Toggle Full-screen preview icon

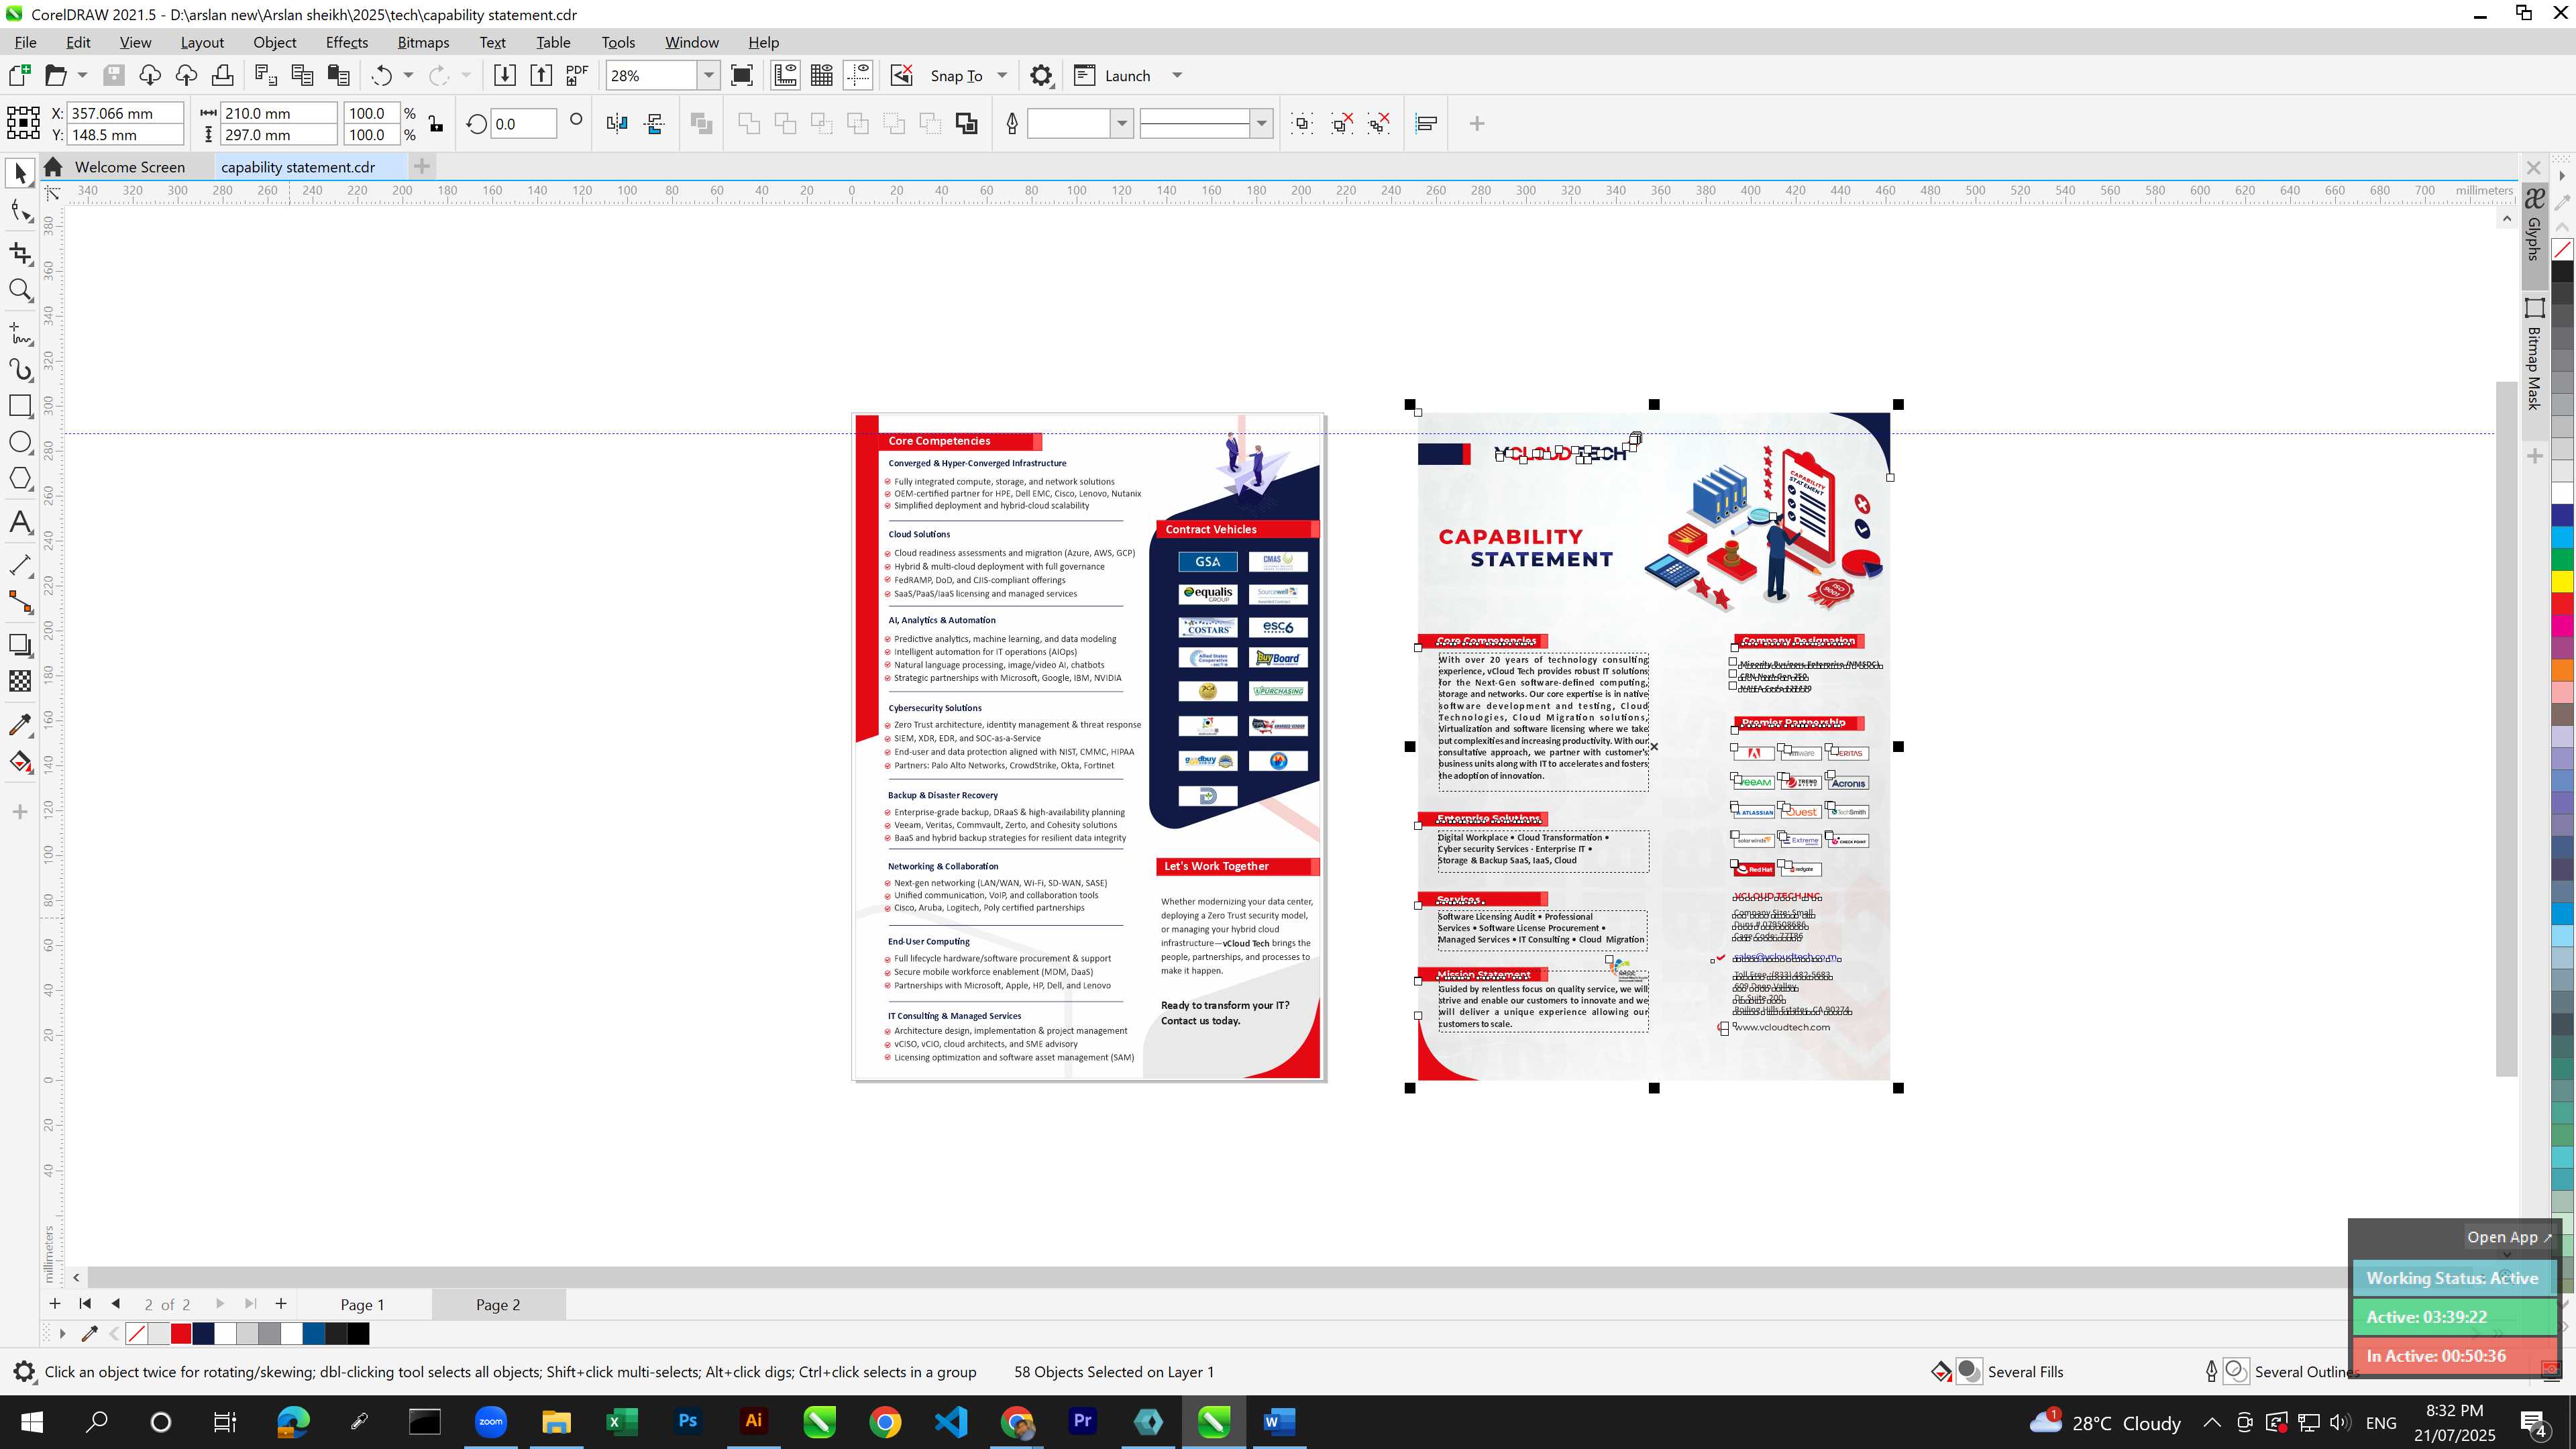(x=742, y=75)
